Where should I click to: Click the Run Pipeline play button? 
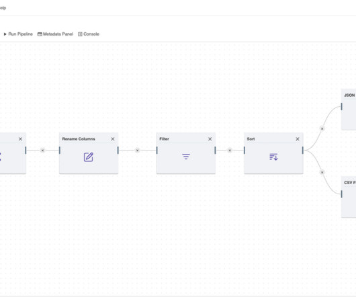[x=18, y=34]
